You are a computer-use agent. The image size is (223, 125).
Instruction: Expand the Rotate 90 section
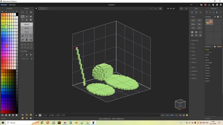coord(194,41)
